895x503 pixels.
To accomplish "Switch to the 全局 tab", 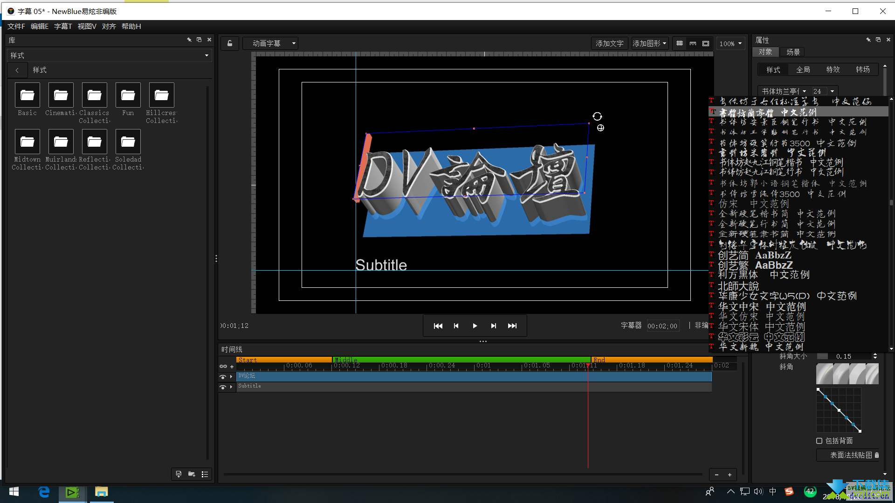I will [x=803, y=70].
